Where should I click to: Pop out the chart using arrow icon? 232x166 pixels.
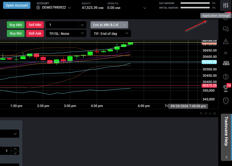coord(206,114)
